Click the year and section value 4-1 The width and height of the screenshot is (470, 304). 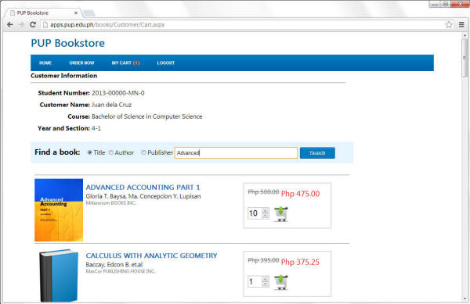pyautogui.click(x=96, y=128)
